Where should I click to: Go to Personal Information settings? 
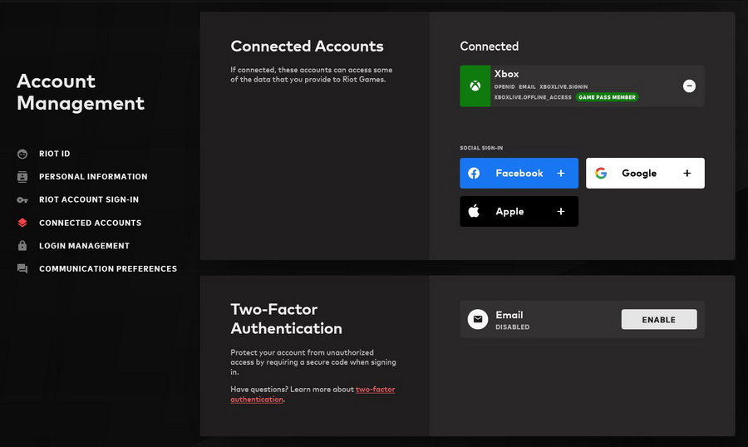[x=93, y=177]
